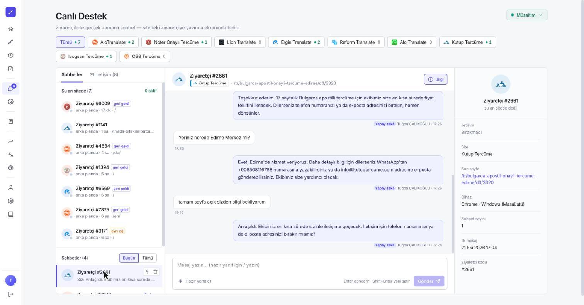Filter chats by Ergin Translate
This screenshot has height=305, width=584.
[296, 42]
